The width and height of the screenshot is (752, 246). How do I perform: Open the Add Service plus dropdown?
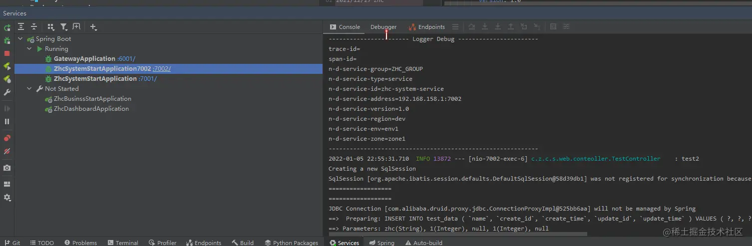click(x=93, y=27)
